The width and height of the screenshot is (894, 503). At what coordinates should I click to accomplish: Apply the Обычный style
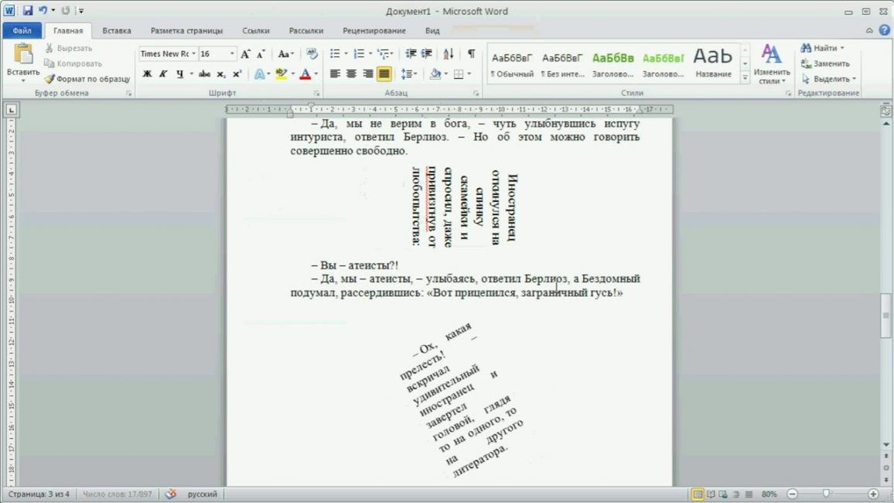512,64
